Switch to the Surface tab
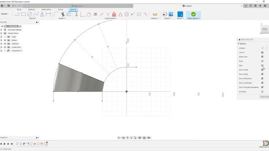The width and height of the screenshot is (269, 151). pos(32,10)
